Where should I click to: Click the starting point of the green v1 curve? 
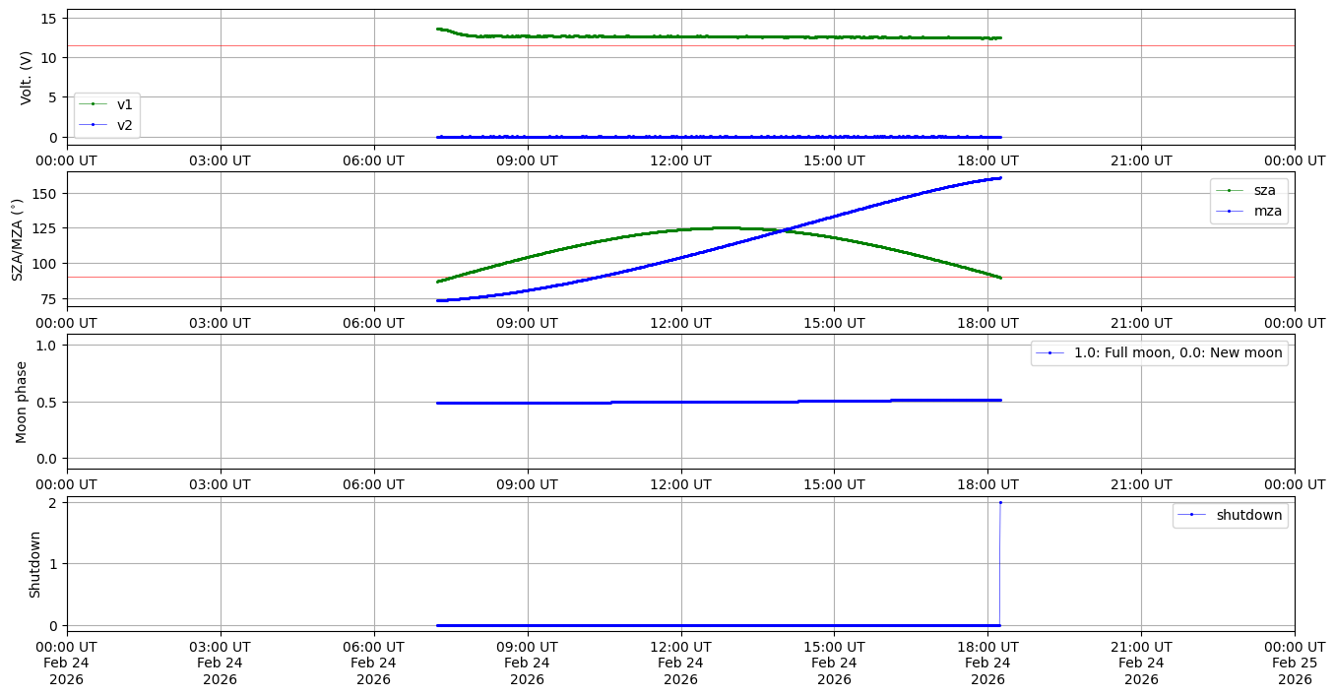pyautogui.click(x=438, y=29)
